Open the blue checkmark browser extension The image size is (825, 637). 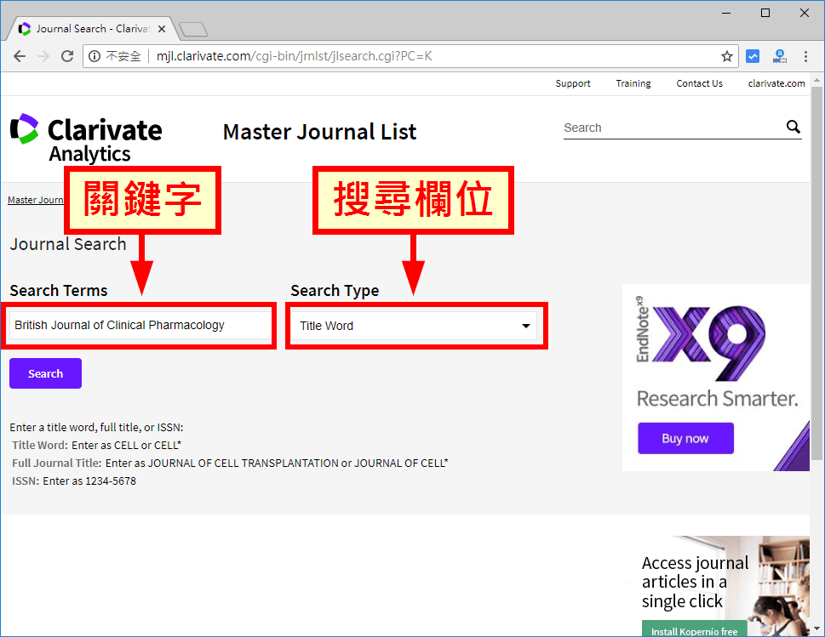[x=753, y=56]
